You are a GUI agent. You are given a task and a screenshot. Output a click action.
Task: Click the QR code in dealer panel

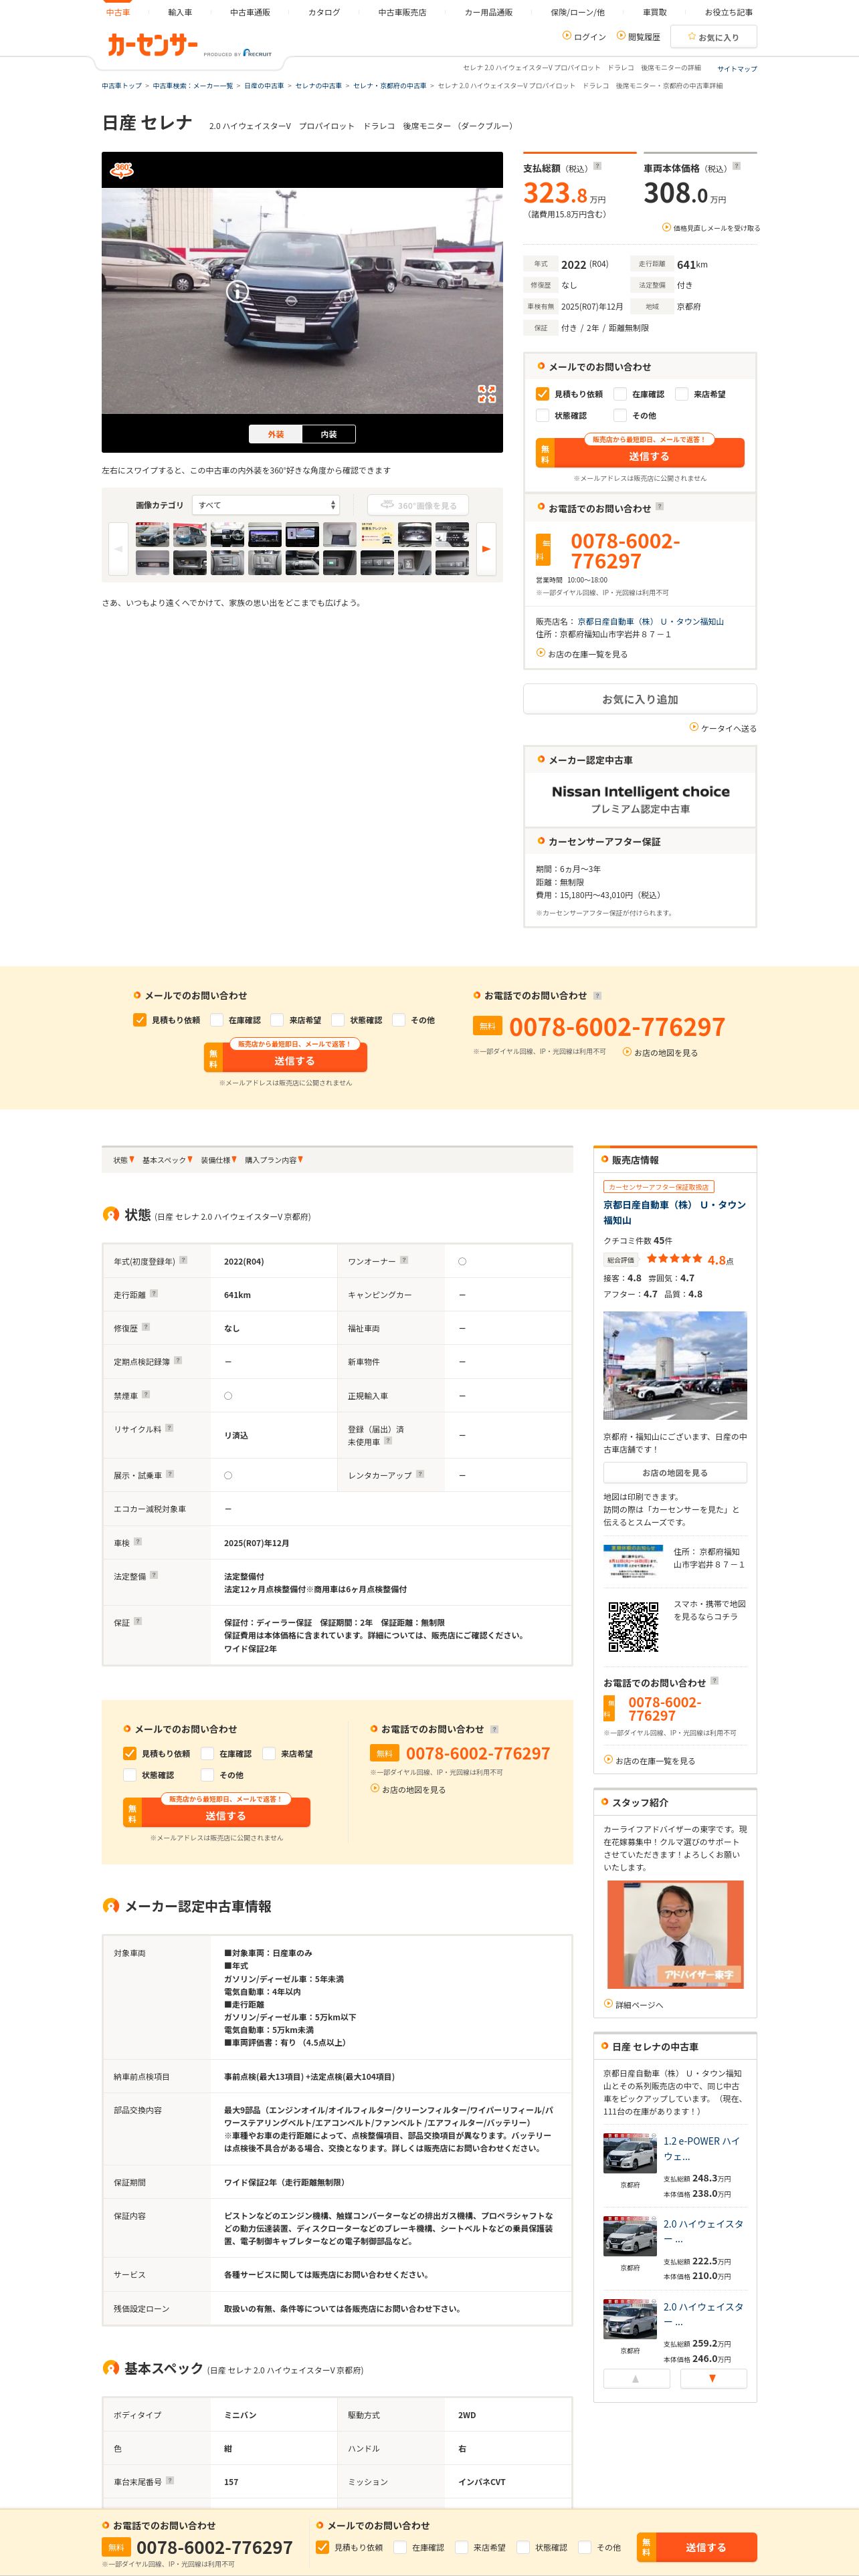click(x=634, y=1626)
